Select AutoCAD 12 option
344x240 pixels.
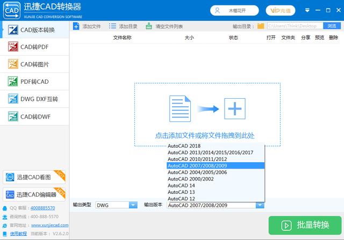click(x=216, y=198)
